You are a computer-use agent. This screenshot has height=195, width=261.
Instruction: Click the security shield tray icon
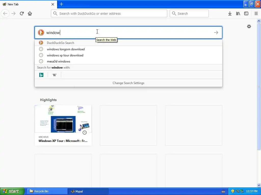point(233,191)
